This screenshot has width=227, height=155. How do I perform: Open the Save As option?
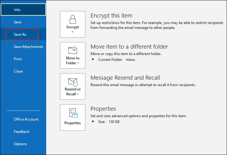(20, 34)
